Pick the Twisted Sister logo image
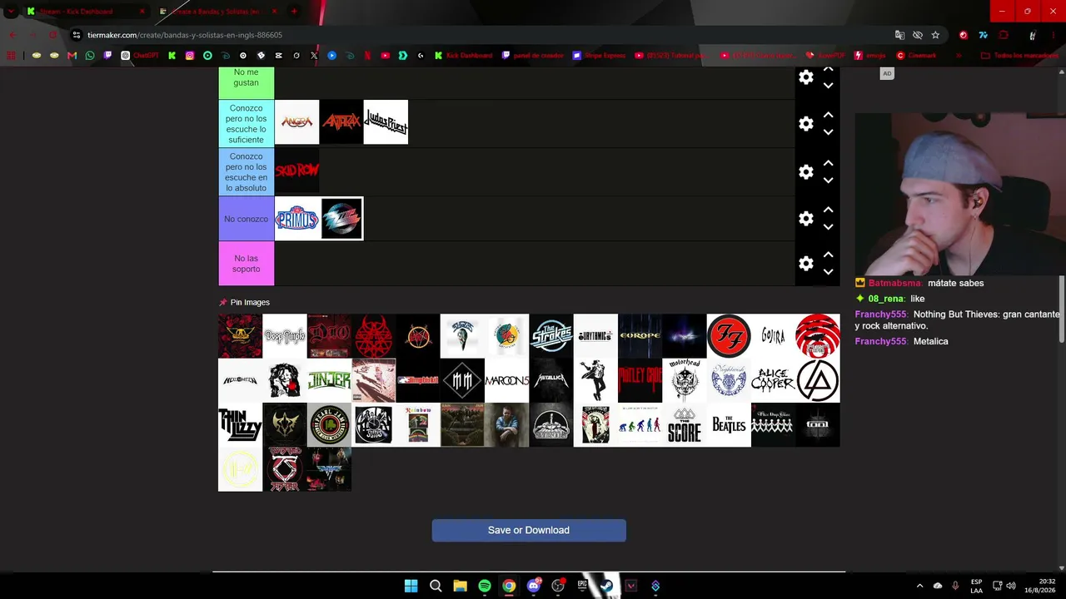1066x599 pixels. click(285, 469)
